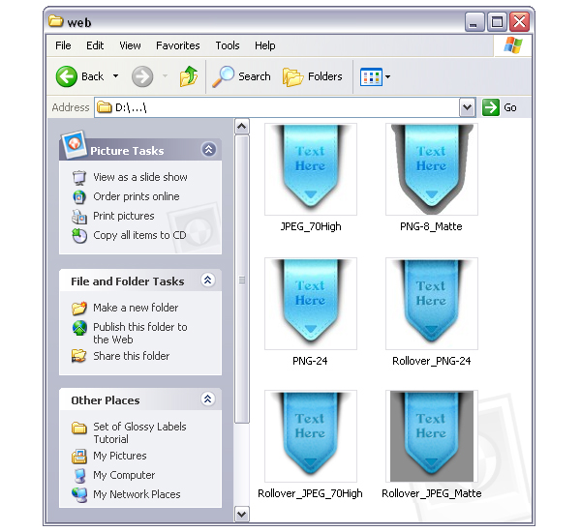The width and height of the screenshot is (581, 532).
Task: Open the Search magnifier tool
Action: coord(223,76)
